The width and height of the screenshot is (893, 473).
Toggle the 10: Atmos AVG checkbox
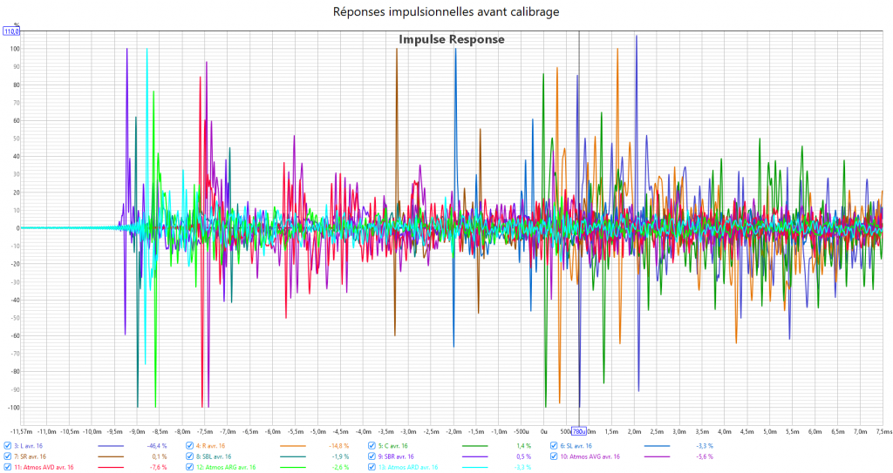(554, 456)
